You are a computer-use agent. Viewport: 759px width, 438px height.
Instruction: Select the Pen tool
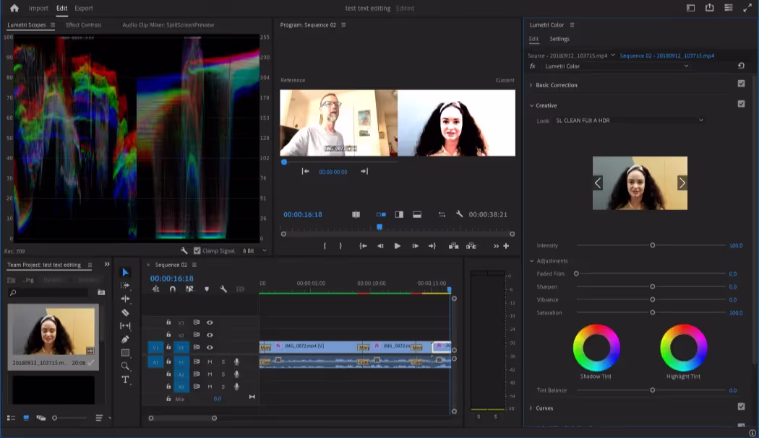pyautogui.click(x=125, y=339)
